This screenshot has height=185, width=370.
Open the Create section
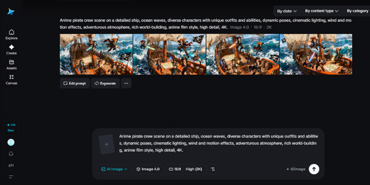tap(11, 49)
